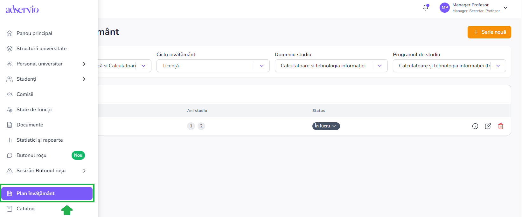Open the info icon for the row
This screenshot has height=217, width=522.
pos(475,126)
